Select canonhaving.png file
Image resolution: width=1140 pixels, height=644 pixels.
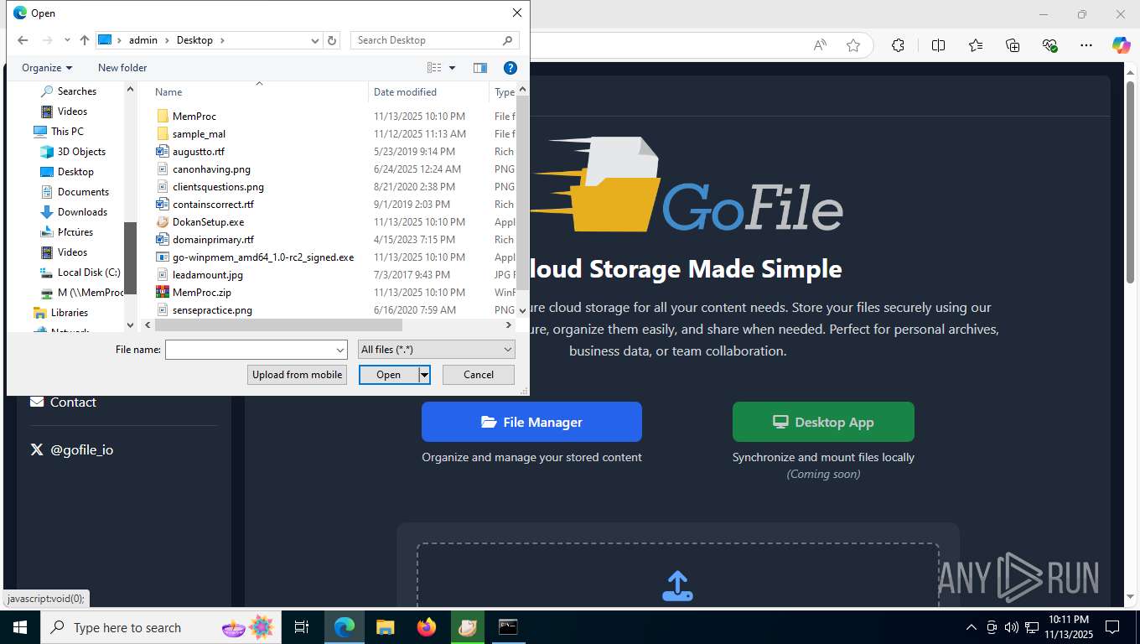point(211,169)
